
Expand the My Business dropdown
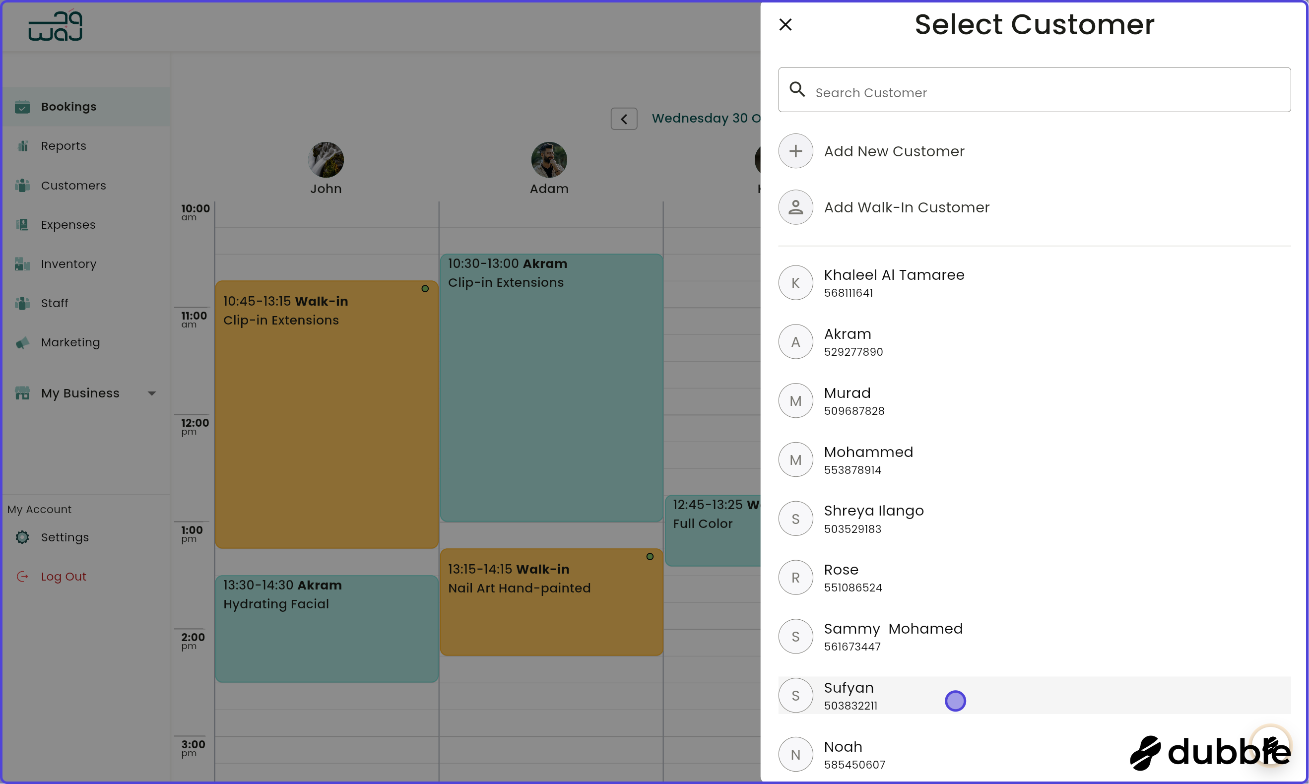(152, 393)
